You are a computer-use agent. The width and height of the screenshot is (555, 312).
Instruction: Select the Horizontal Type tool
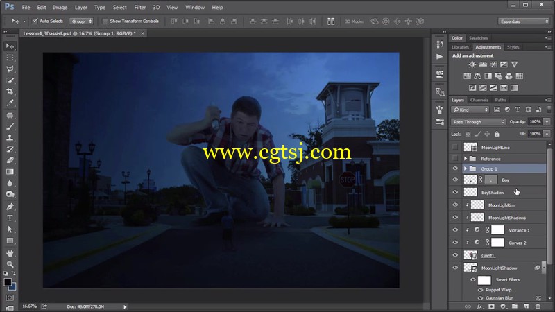point(10,218)
